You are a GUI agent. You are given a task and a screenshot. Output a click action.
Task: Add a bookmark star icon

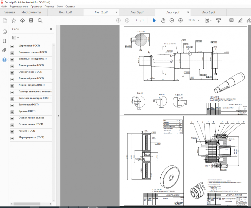coord(14,20)
